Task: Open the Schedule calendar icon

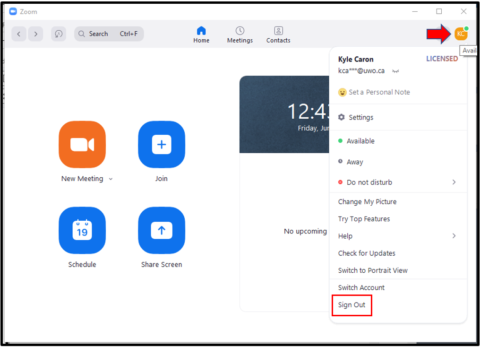Action: [x=82, y=230]
